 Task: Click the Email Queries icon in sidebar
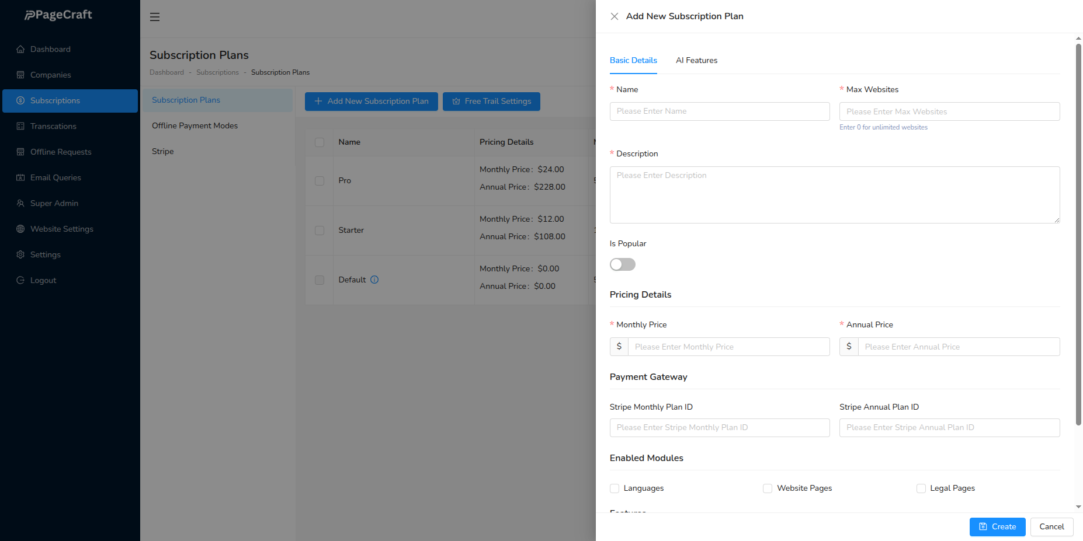20,178
